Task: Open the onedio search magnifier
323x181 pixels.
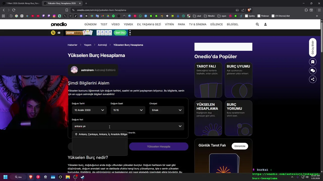Action: point(257,24)
